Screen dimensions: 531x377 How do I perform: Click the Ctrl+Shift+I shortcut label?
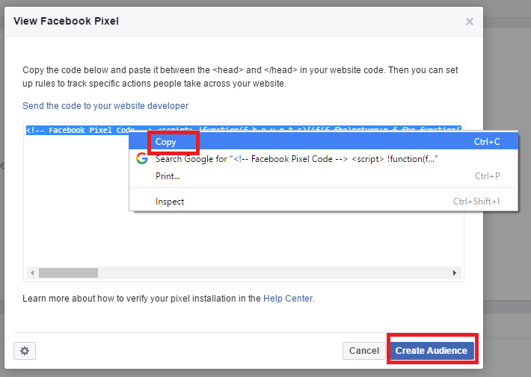pos(476,202)
